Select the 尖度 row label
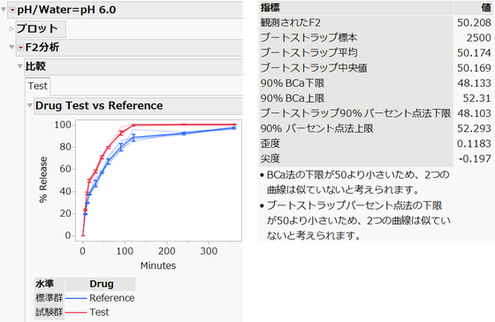Screen dimensions: 495x322 tap(270, 158)
